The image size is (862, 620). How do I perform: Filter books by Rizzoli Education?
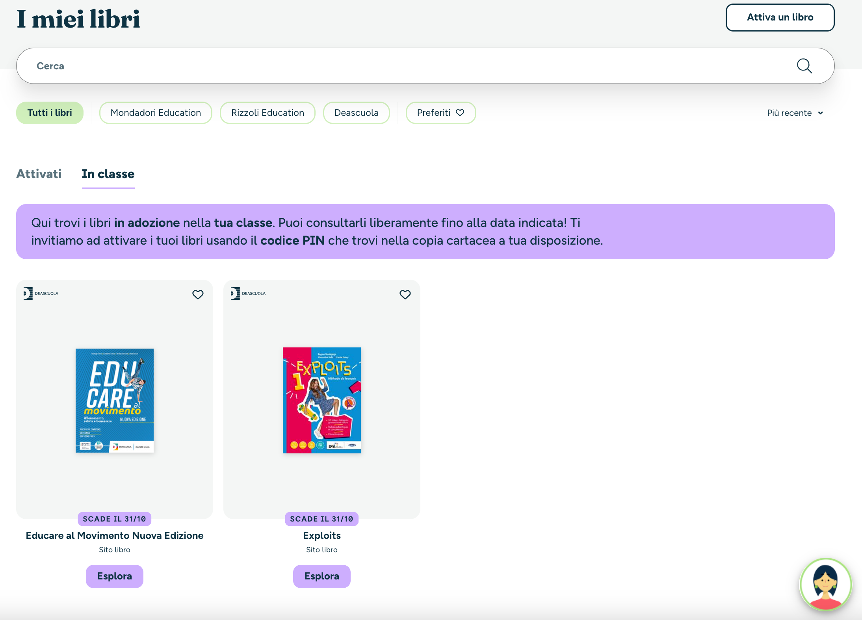268,113
